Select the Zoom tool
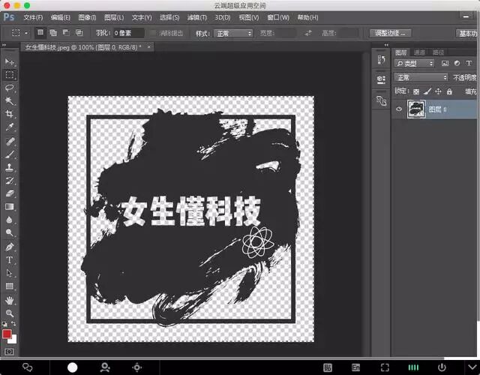Screen dimensions: 480x375 [x=9, y=313]
